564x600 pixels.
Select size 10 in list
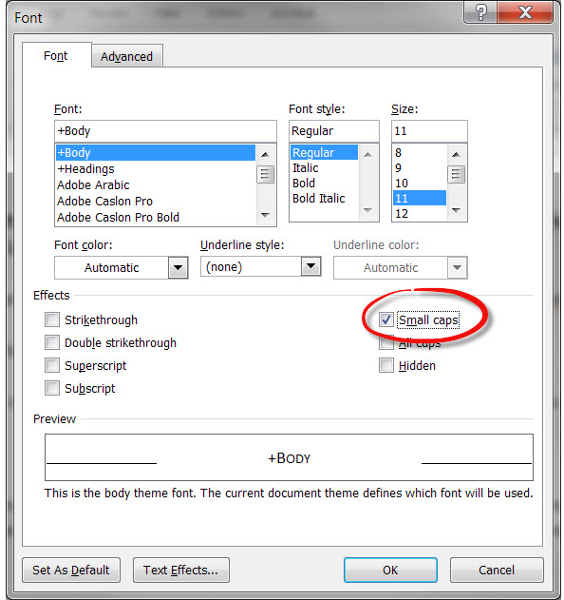[x=420, y=184]
